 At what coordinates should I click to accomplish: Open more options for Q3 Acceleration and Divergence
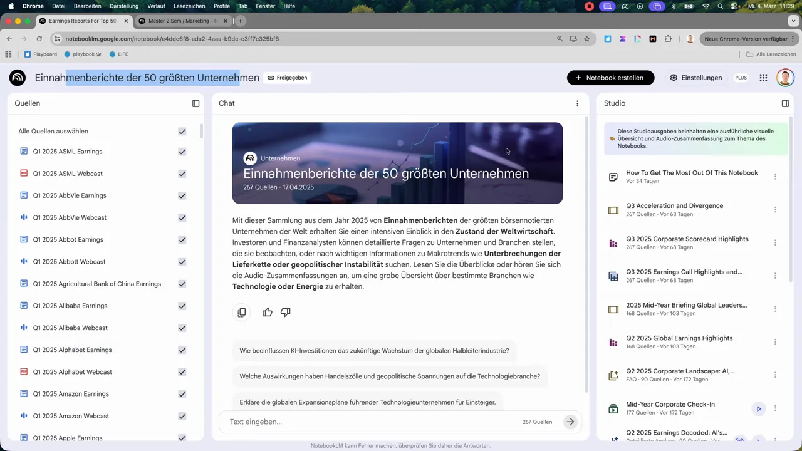775,210
